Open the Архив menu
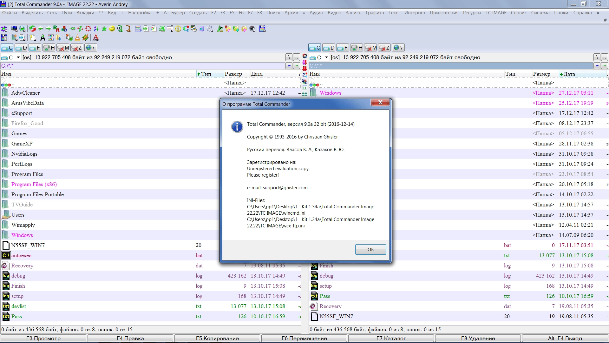609x343 pixels. click(291, 13)
